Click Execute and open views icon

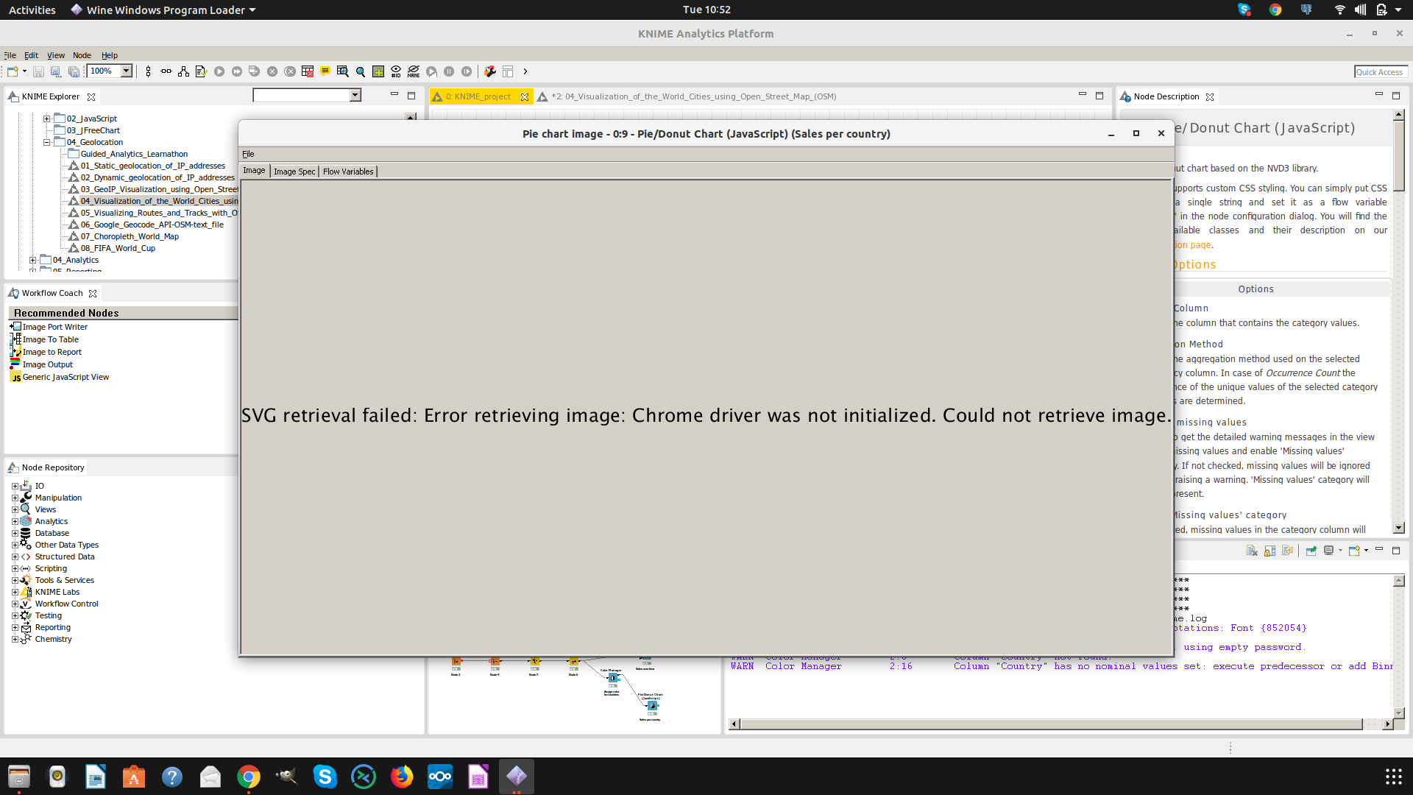[x=255, y=71]
